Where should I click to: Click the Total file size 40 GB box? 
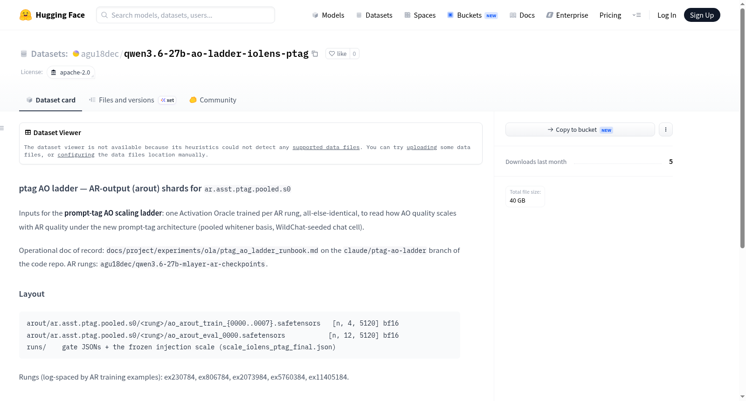click(x=525, y=196)
